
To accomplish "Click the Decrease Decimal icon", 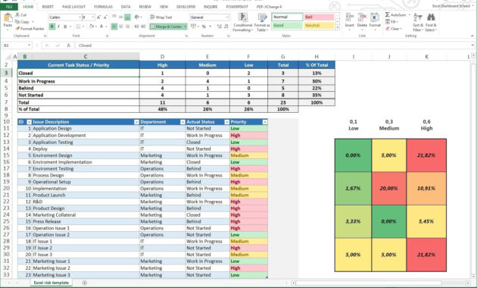I will (226, 27).
